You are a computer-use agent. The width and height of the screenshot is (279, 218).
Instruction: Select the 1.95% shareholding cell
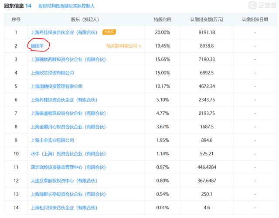(163, 141)
